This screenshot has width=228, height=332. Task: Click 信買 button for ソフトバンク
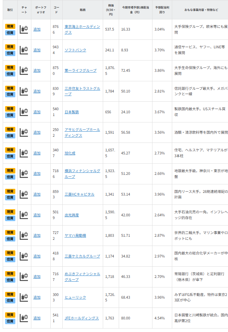10,53
